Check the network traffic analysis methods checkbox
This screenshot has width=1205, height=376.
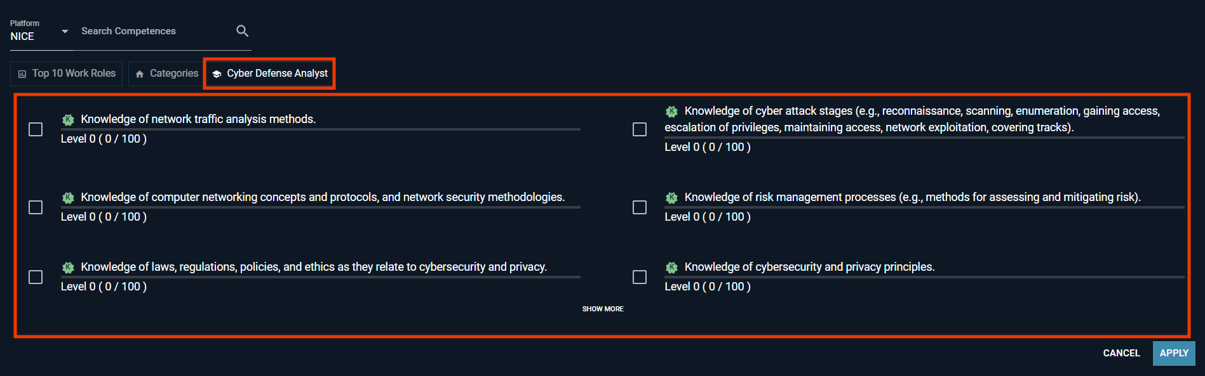(x=36, y=129)
